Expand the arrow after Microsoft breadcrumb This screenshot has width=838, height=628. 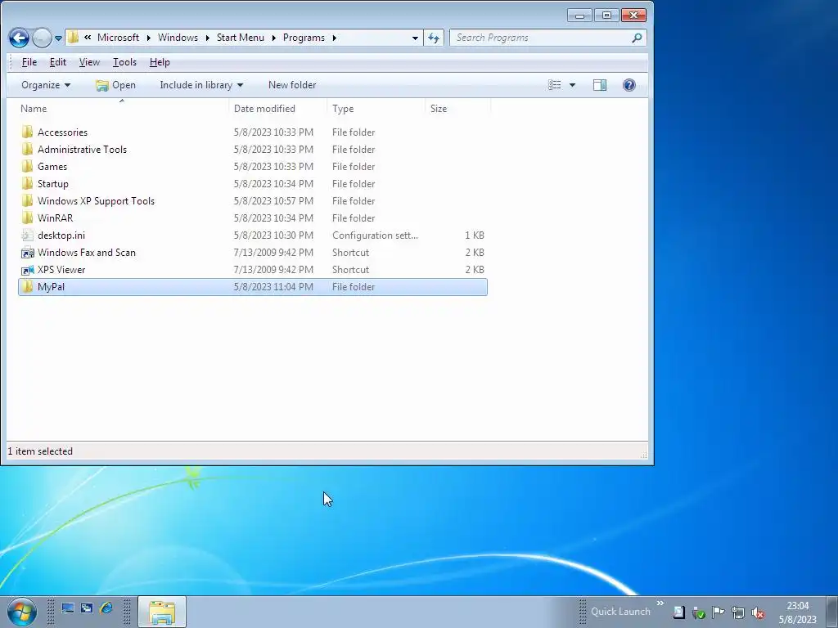coord(149,38)
